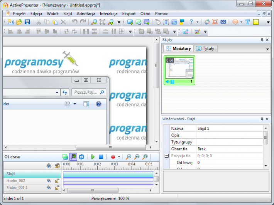Image resolution: width=274 pixels, height=205 pixels.
Task: Open the Projekt menu
Action: click(x=19, y=13)
